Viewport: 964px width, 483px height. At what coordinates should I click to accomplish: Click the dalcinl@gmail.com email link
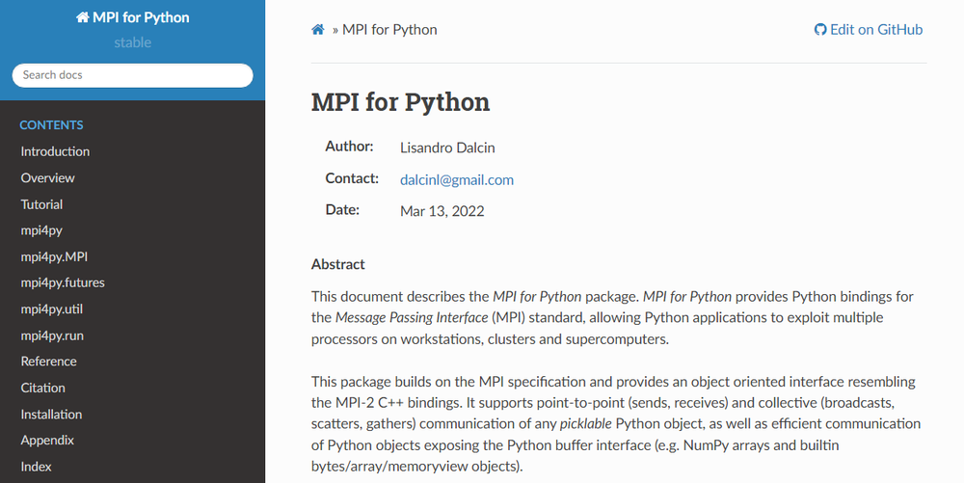(457, 179)
